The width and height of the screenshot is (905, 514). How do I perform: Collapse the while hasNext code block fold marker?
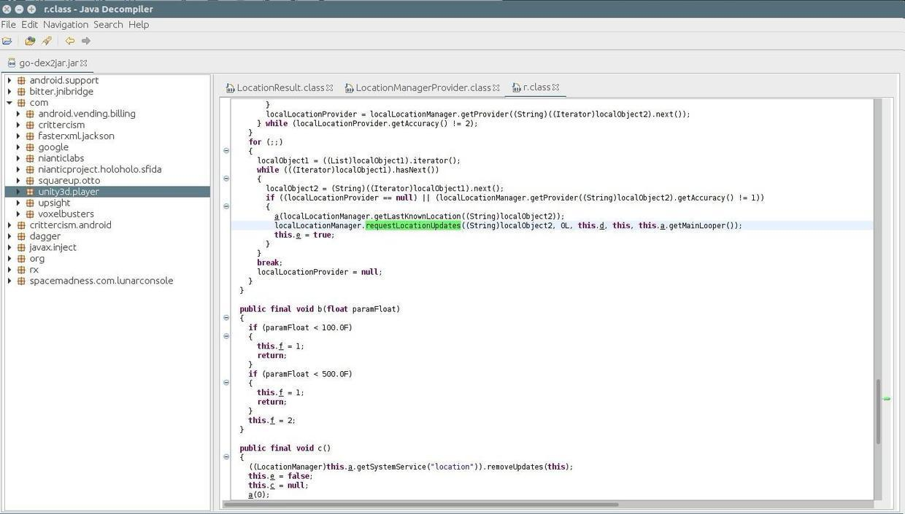pyautogui.click(x=226, y=179)
